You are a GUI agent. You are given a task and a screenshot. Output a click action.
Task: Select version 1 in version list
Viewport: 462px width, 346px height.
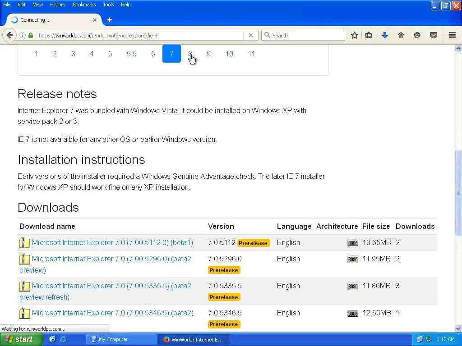click(36, 54)
